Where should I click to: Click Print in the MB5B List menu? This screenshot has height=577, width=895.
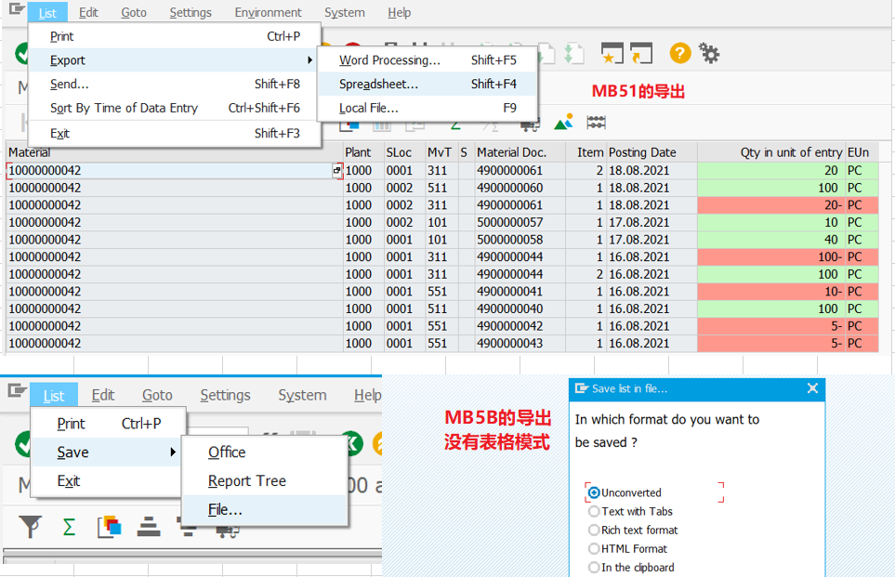(109, 424)
